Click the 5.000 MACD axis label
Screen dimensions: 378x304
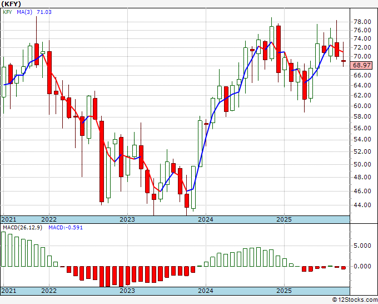362,246
